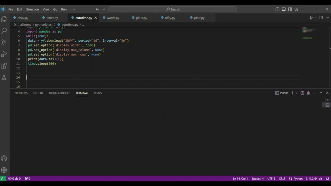
Task: Switch to PORTS panel tab
Action: (x=98, y=93)
